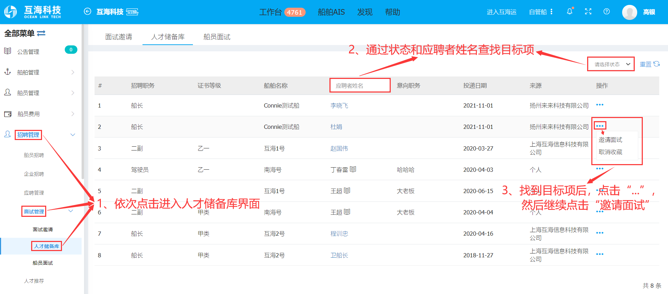Select 取消收藏 from the popup menu
The width and height of the screenshot is (668, 294).
coord(611,152)
